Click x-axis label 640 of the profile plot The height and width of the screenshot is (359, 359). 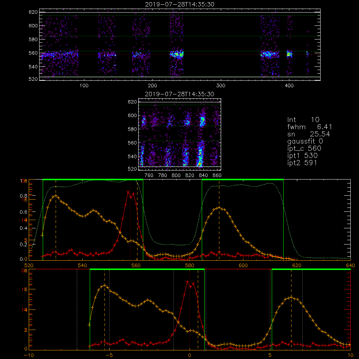[x=350, y=265]
